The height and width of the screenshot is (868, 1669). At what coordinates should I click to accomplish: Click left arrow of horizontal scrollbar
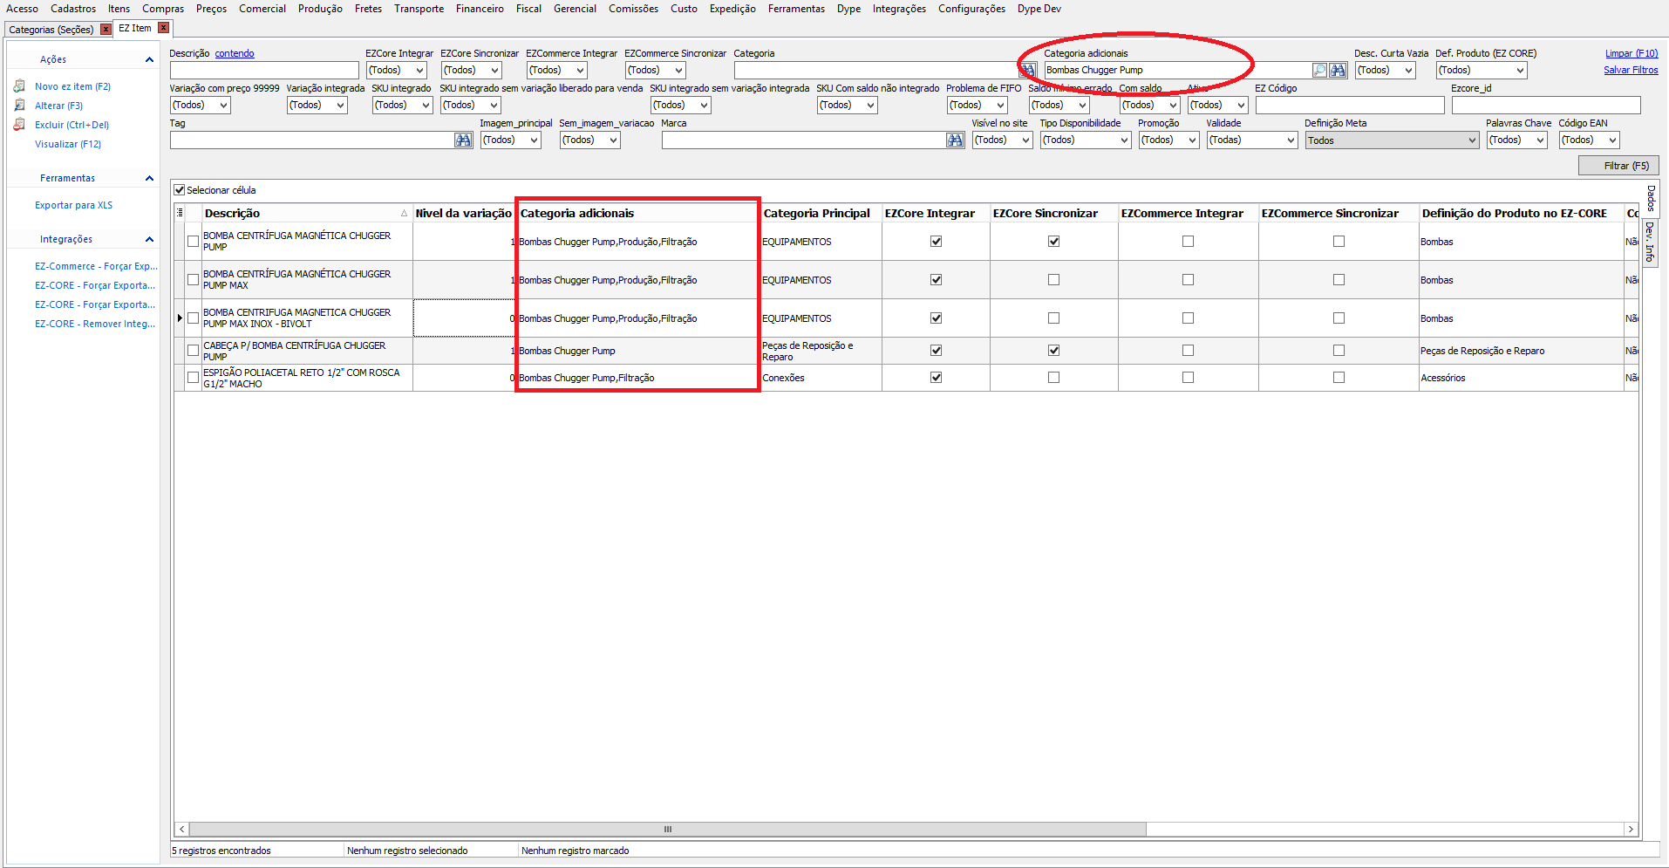click(181, 830)
